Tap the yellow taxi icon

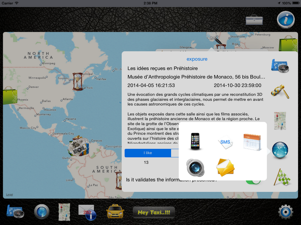[115, 211]
